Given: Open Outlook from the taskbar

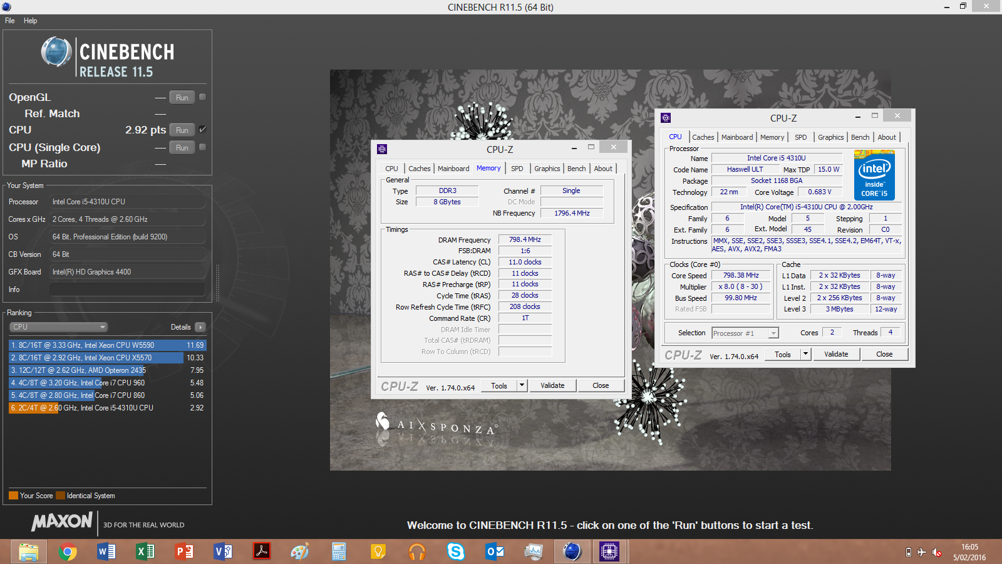Looking at the screenshot, I should pyautogui.click(x=495, y=552).
